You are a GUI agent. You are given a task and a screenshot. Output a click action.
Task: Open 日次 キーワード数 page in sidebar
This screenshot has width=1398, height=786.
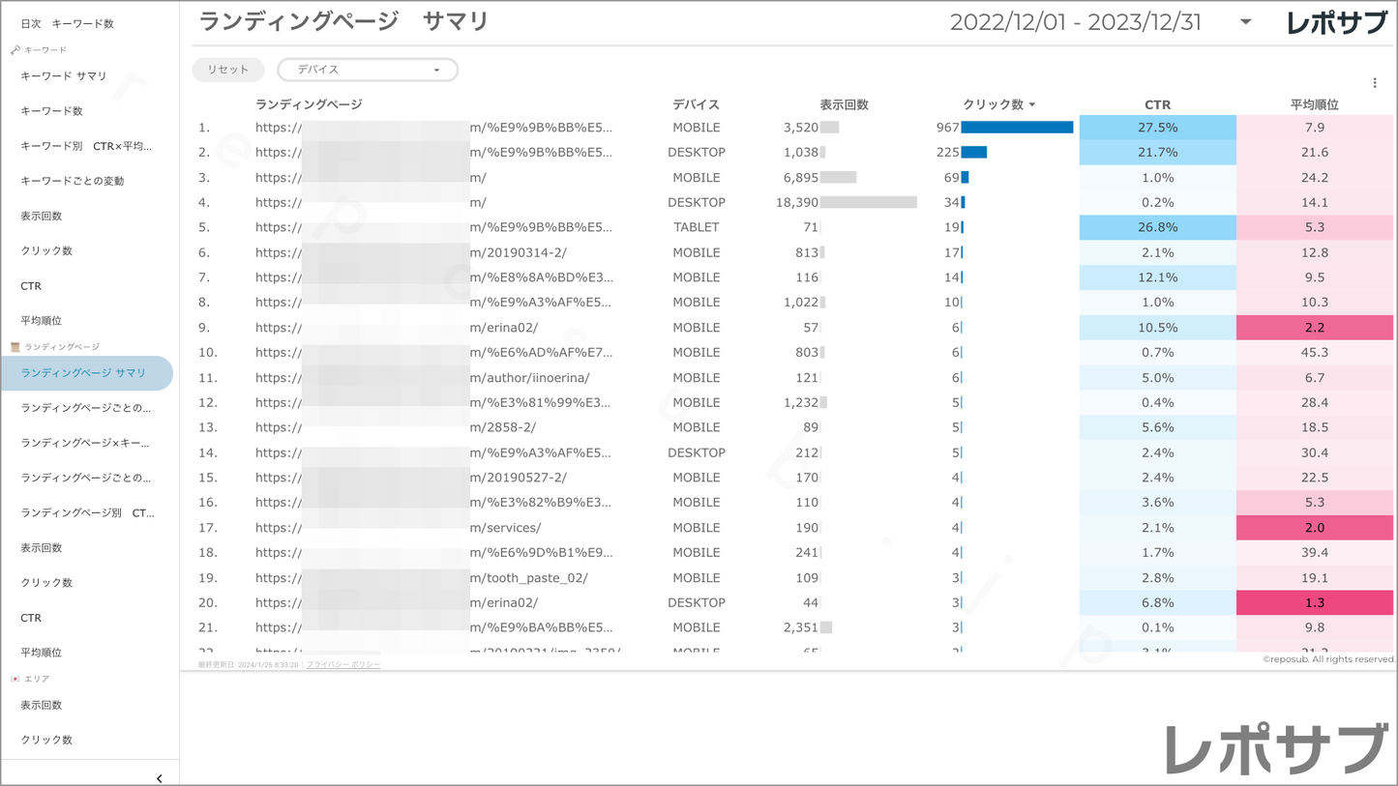tap(67, 23)
